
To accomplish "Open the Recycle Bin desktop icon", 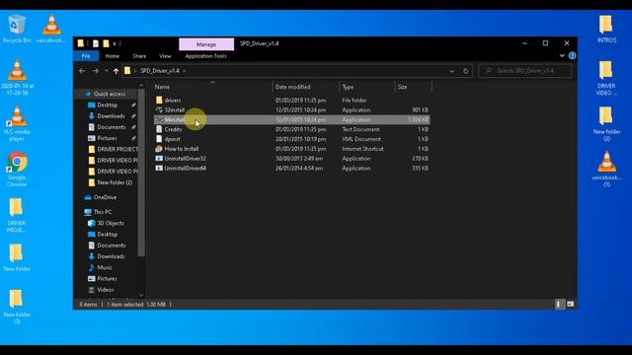I will [x=17, y=29].
